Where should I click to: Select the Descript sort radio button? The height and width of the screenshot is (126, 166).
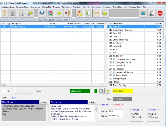(x=132, y=117)
